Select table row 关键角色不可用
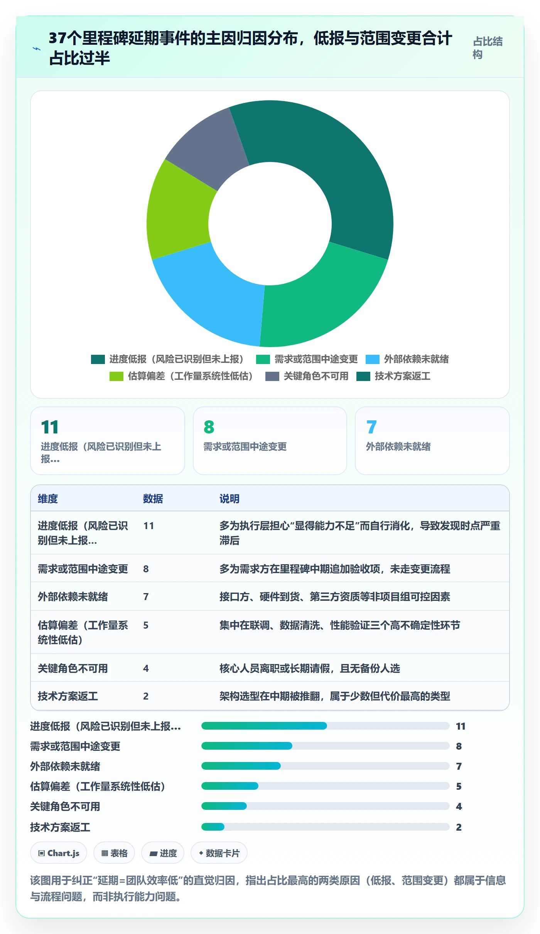 pyautogui.click(x=270, y=668)
